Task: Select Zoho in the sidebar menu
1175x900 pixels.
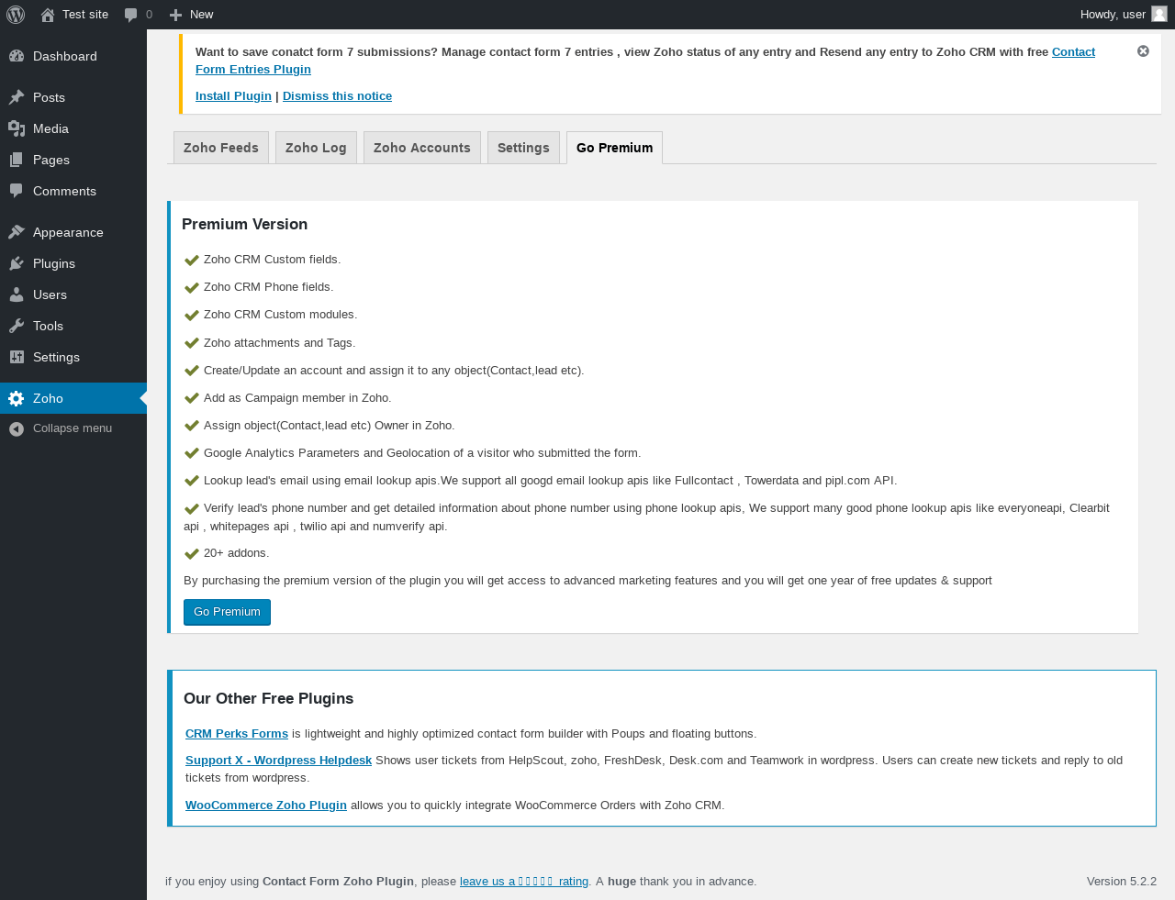Action: coord(73,398)
